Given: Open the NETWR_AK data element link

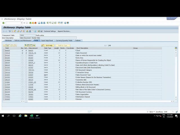Looking at the screenshot, I should coord(32,89).
